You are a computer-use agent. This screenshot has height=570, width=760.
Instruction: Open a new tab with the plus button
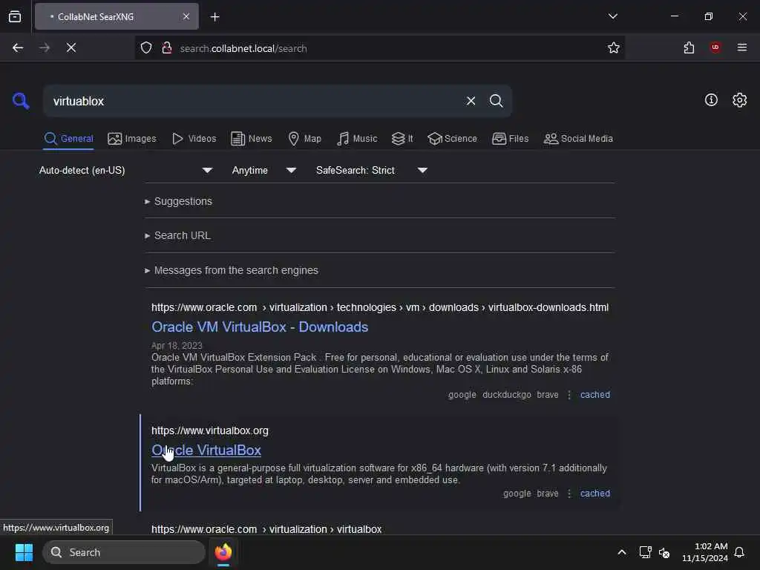pos(214,17)
